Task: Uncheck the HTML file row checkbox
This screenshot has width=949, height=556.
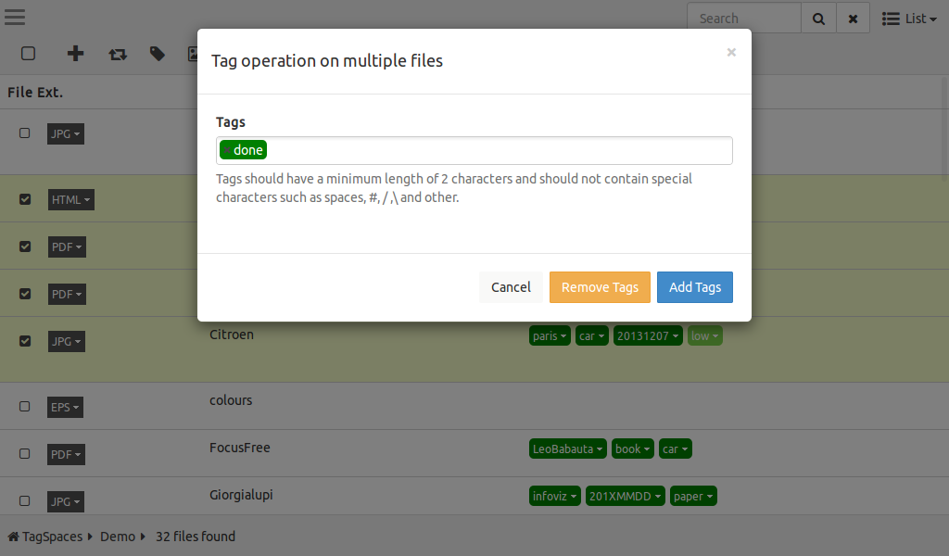Action: (25, 199)
